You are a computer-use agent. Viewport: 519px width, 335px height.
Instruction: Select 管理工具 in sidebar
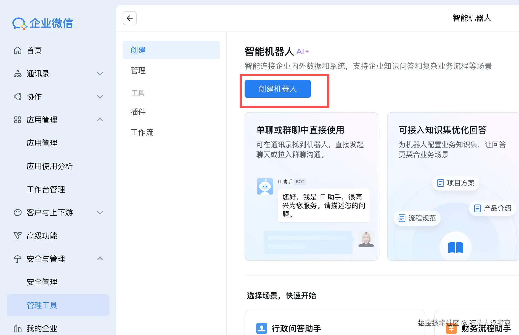pyautogui.click(x=58, y=305)
